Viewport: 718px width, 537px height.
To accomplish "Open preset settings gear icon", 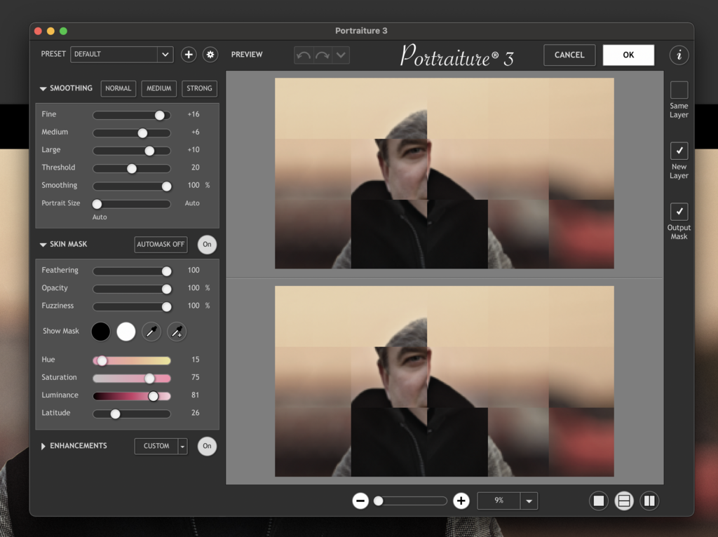I will 210,55.
